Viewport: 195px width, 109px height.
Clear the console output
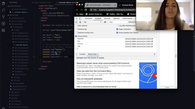coord(80,22)
